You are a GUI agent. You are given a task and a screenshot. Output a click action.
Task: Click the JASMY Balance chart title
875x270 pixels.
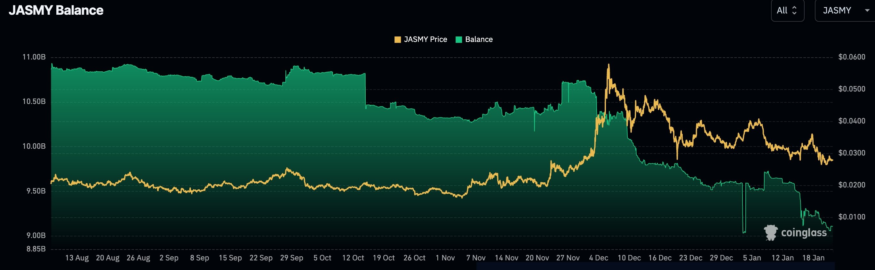[x=56, y=10]
